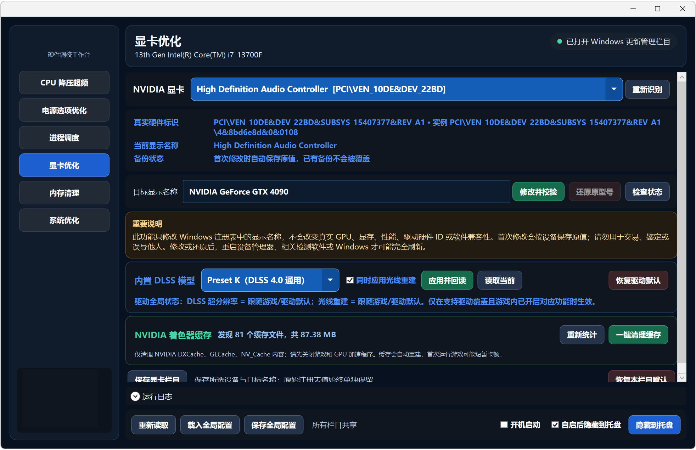Close the application window
This screenshot has width=696, height=450.
[683, 9]
